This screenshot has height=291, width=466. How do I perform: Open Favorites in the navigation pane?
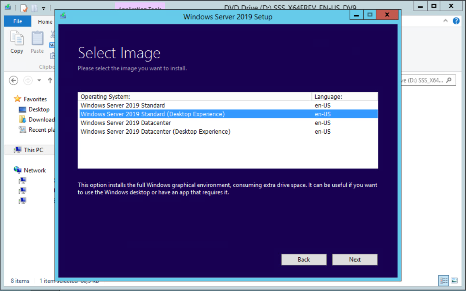[x=35, y=99]
